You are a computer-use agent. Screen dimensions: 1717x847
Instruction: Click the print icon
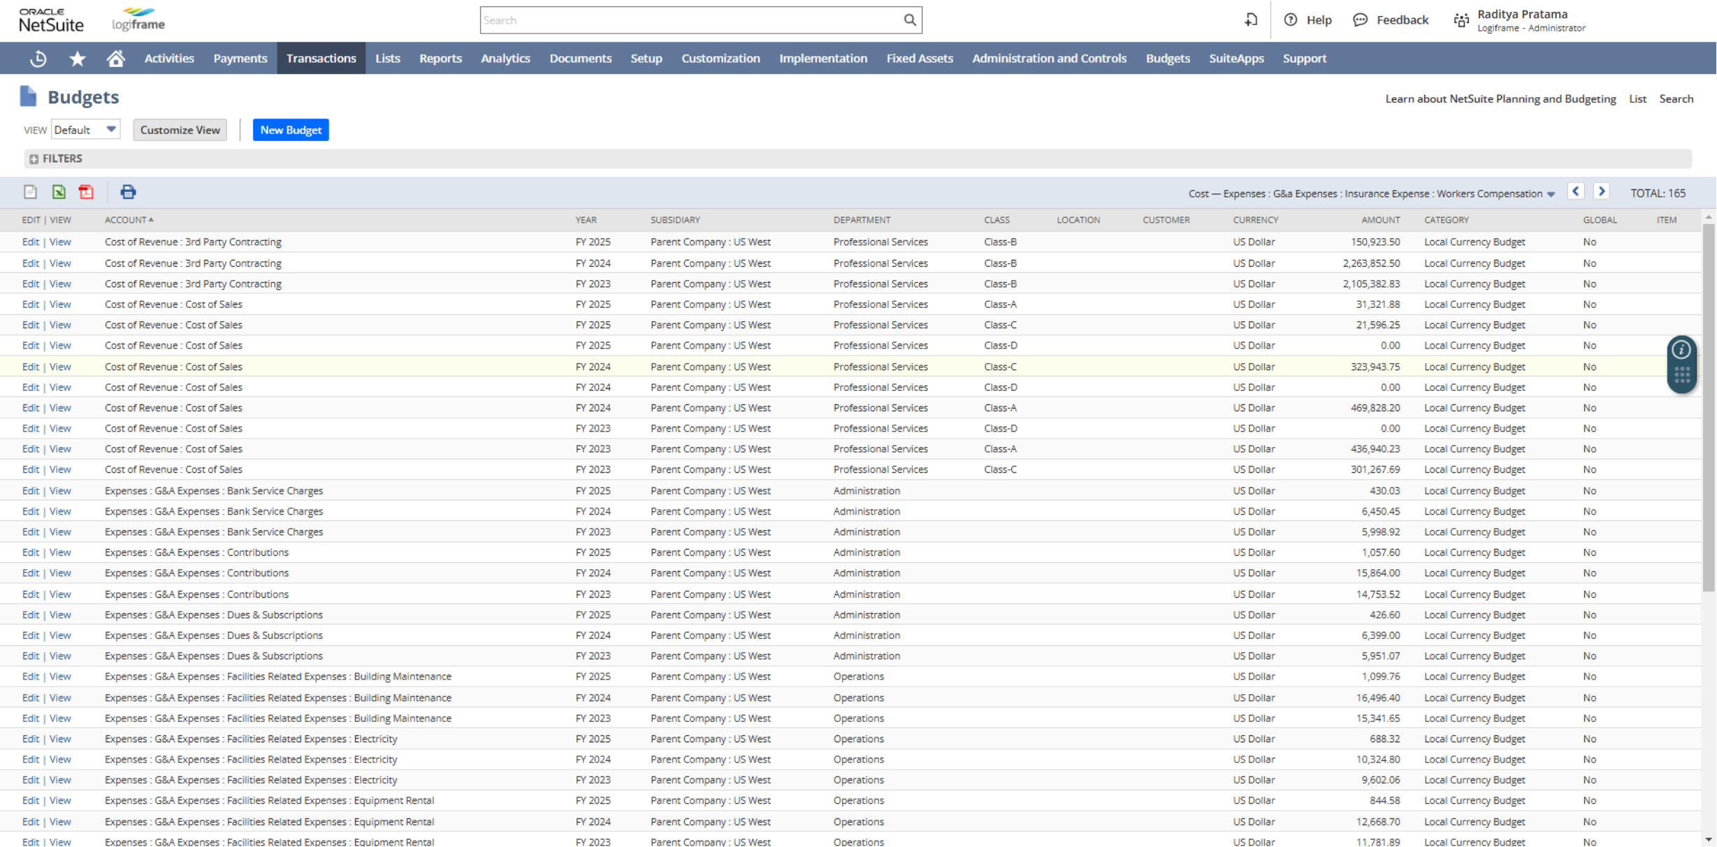pos(128,193)
